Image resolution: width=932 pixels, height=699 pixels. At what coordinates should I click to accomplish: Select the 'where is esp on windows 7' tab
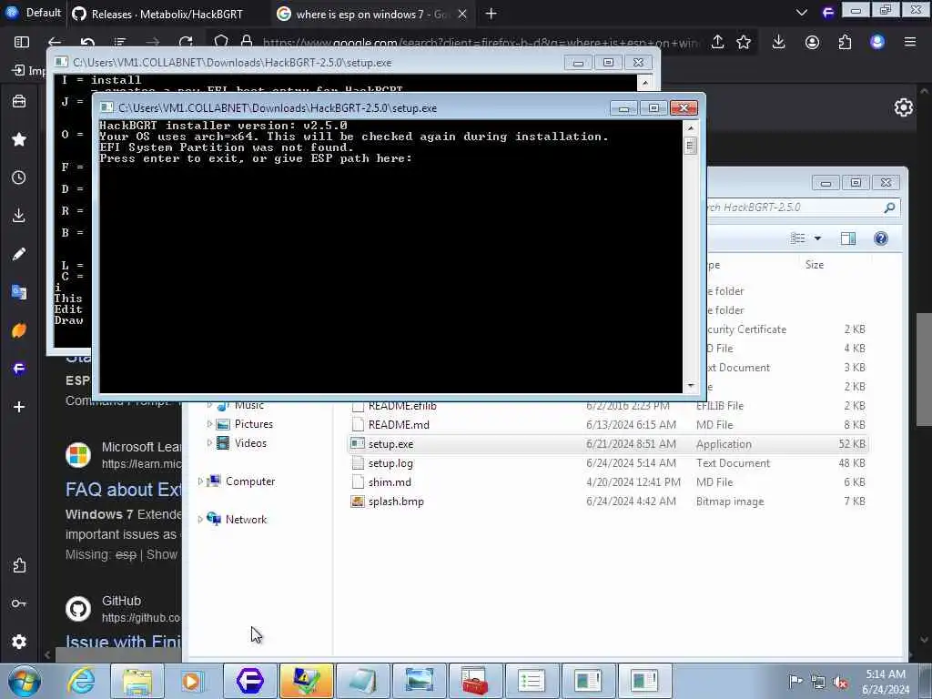click(371, 14)
